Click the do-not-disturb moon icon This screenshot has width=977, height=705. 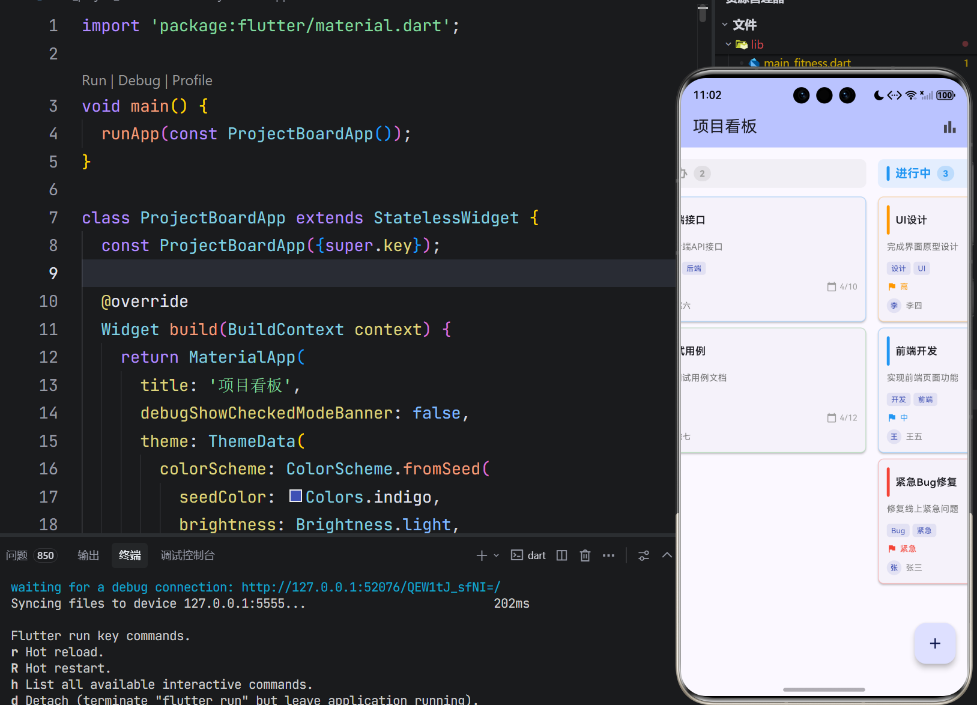(x=879, y=95)
